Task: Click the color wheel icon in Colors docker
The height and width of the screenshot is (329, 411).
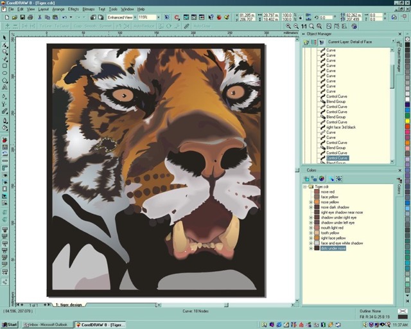Action: 322,179
